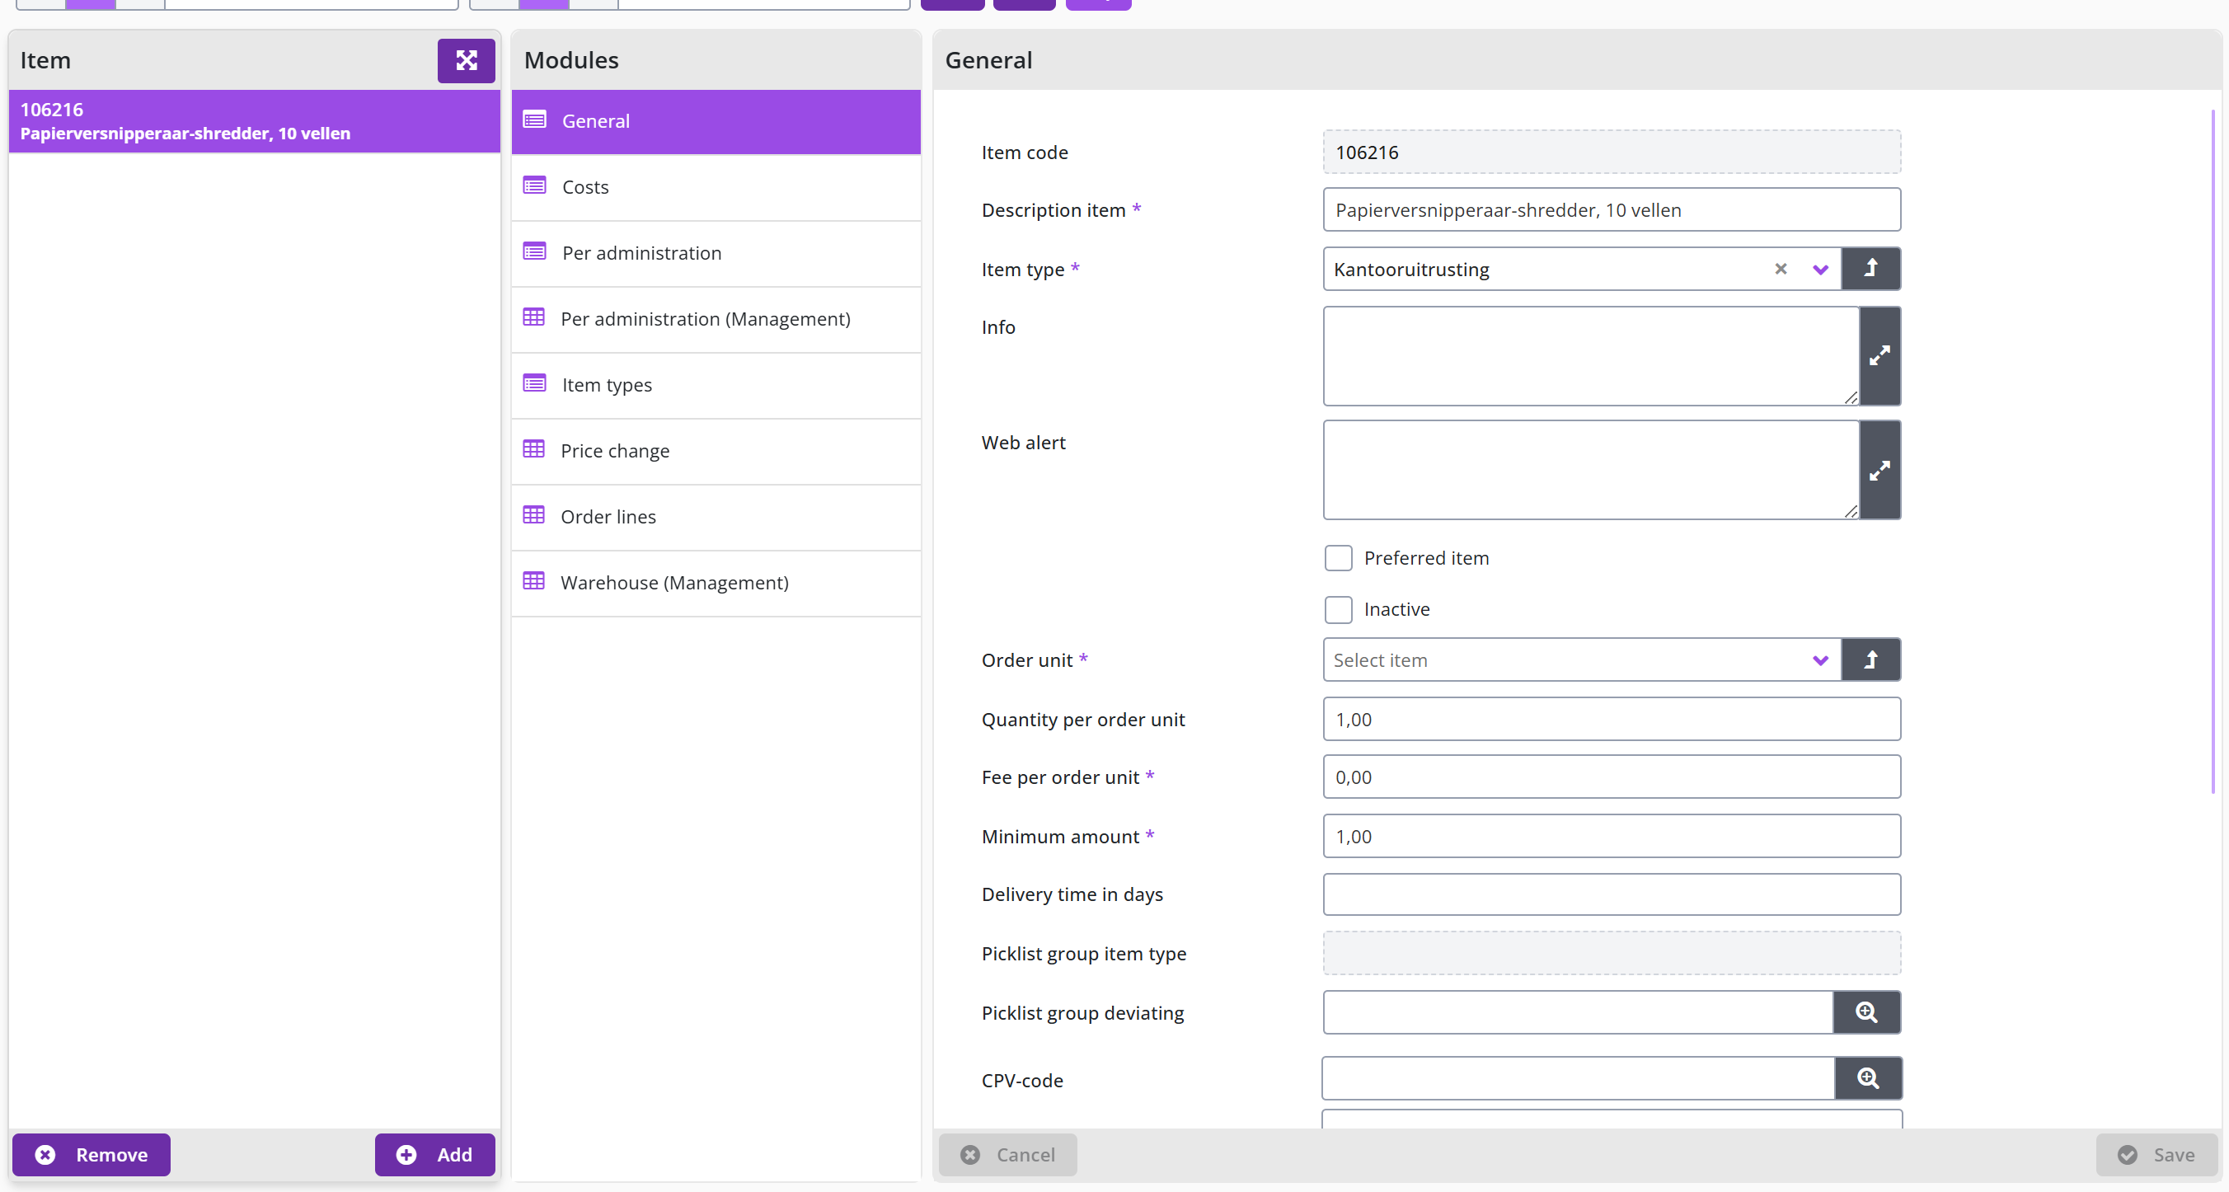Click the Picklist group deviating input field

pos(1579,1012)
